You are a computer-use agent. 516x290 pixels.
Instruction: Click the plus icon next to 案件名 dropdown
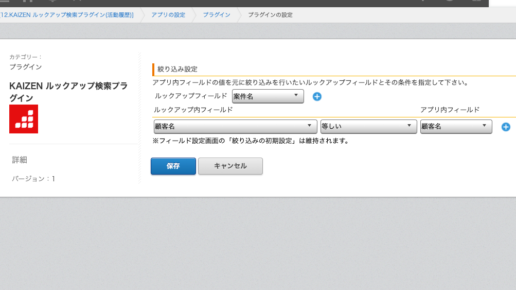click(x=317, y=96)
